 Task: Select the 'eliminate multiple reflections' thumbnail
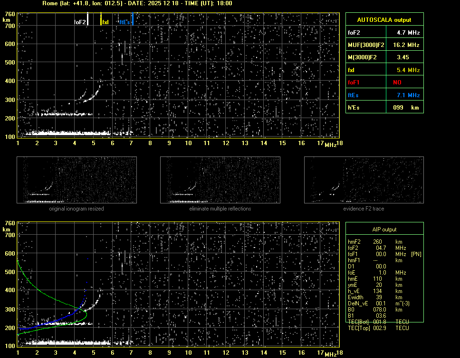[x=220, y=180]
